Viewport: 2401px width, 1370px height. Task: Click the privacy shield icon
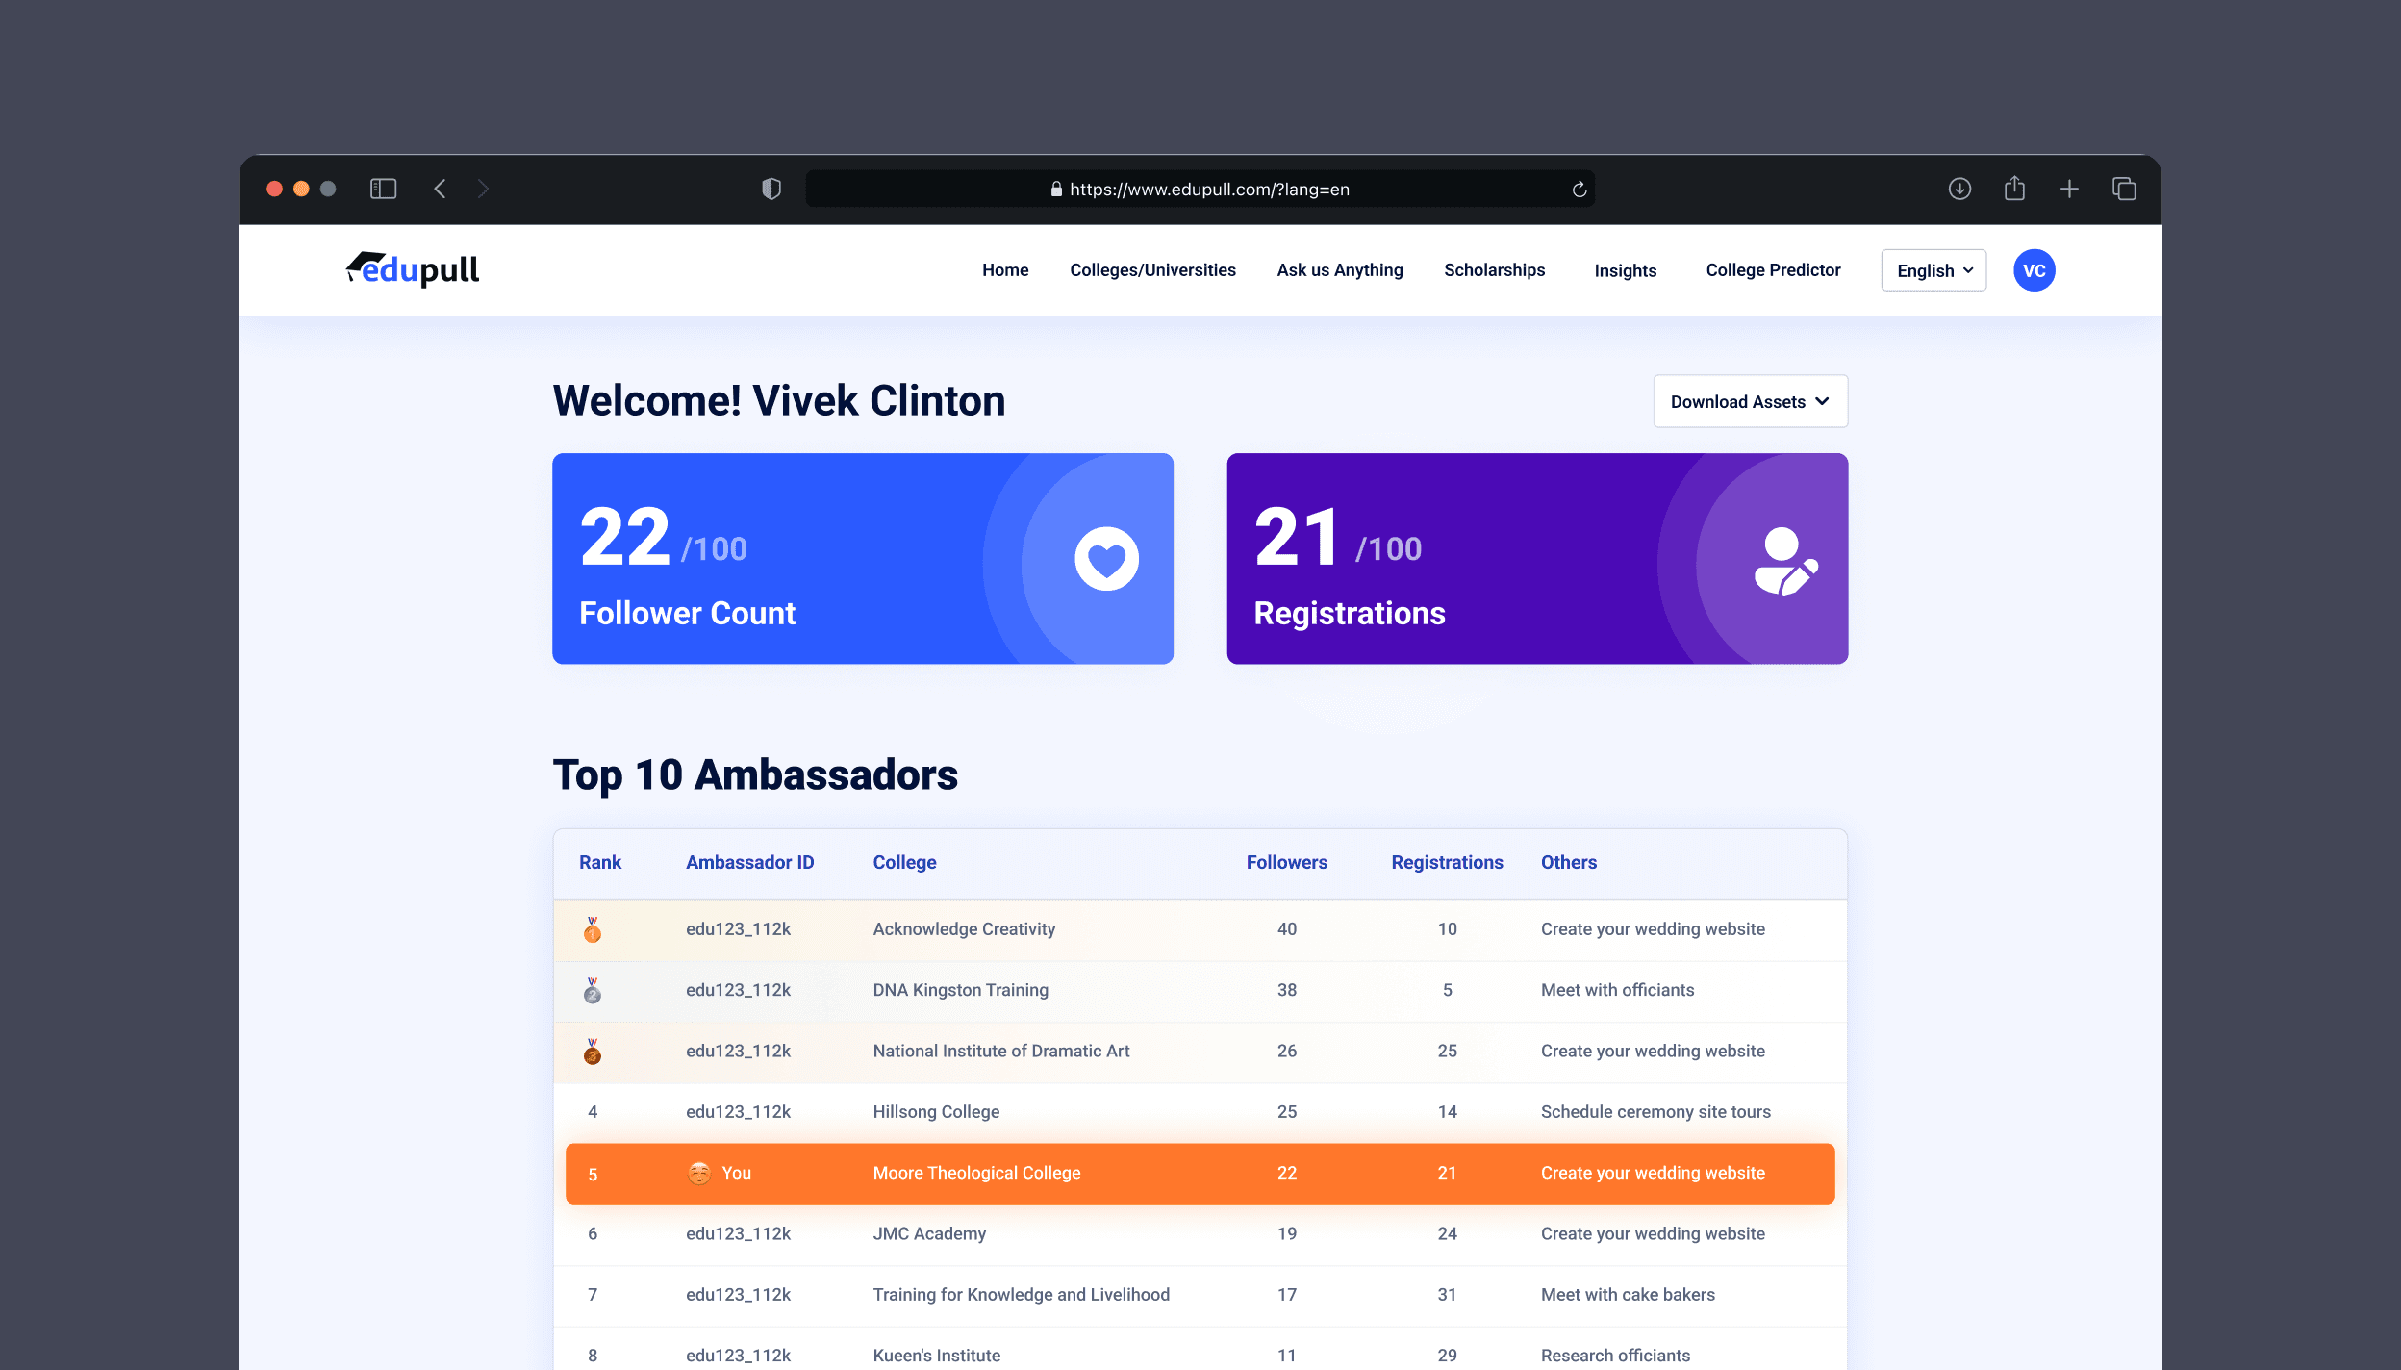pyautogui.click(x=771, y=189)
